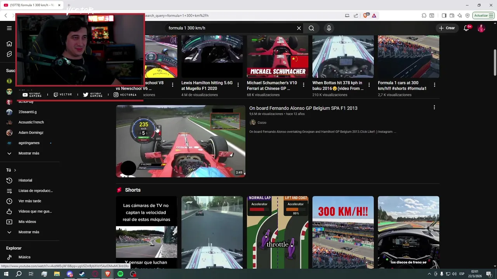Open the '300 KM/H!!' short
Image resolution: width=497 pixels, height=279 pixels.
[343, 232]
